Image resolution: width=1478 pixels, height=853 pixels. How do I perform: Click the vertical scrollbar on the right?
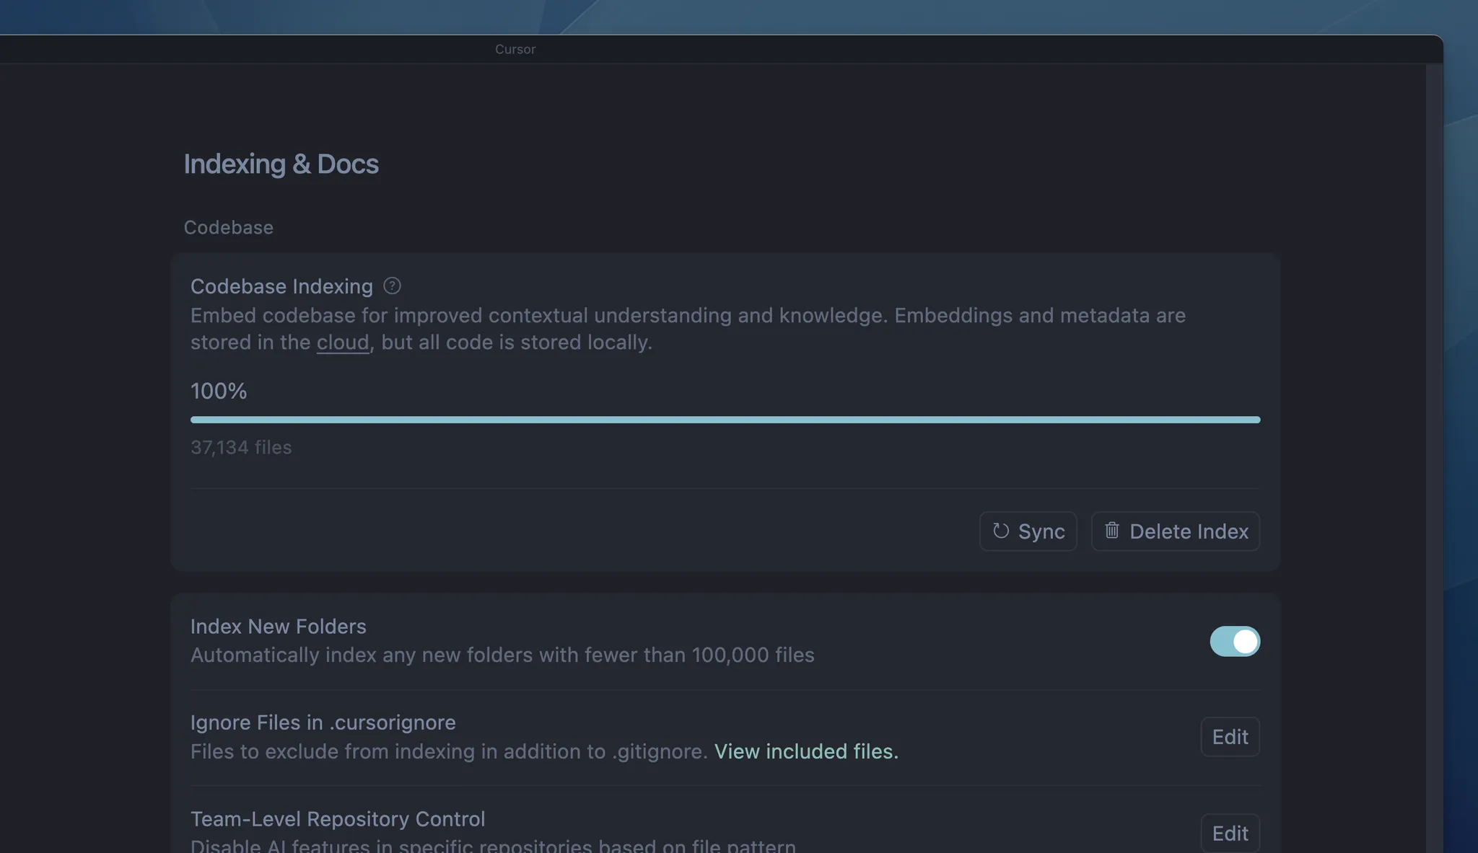coord(1434,433)
